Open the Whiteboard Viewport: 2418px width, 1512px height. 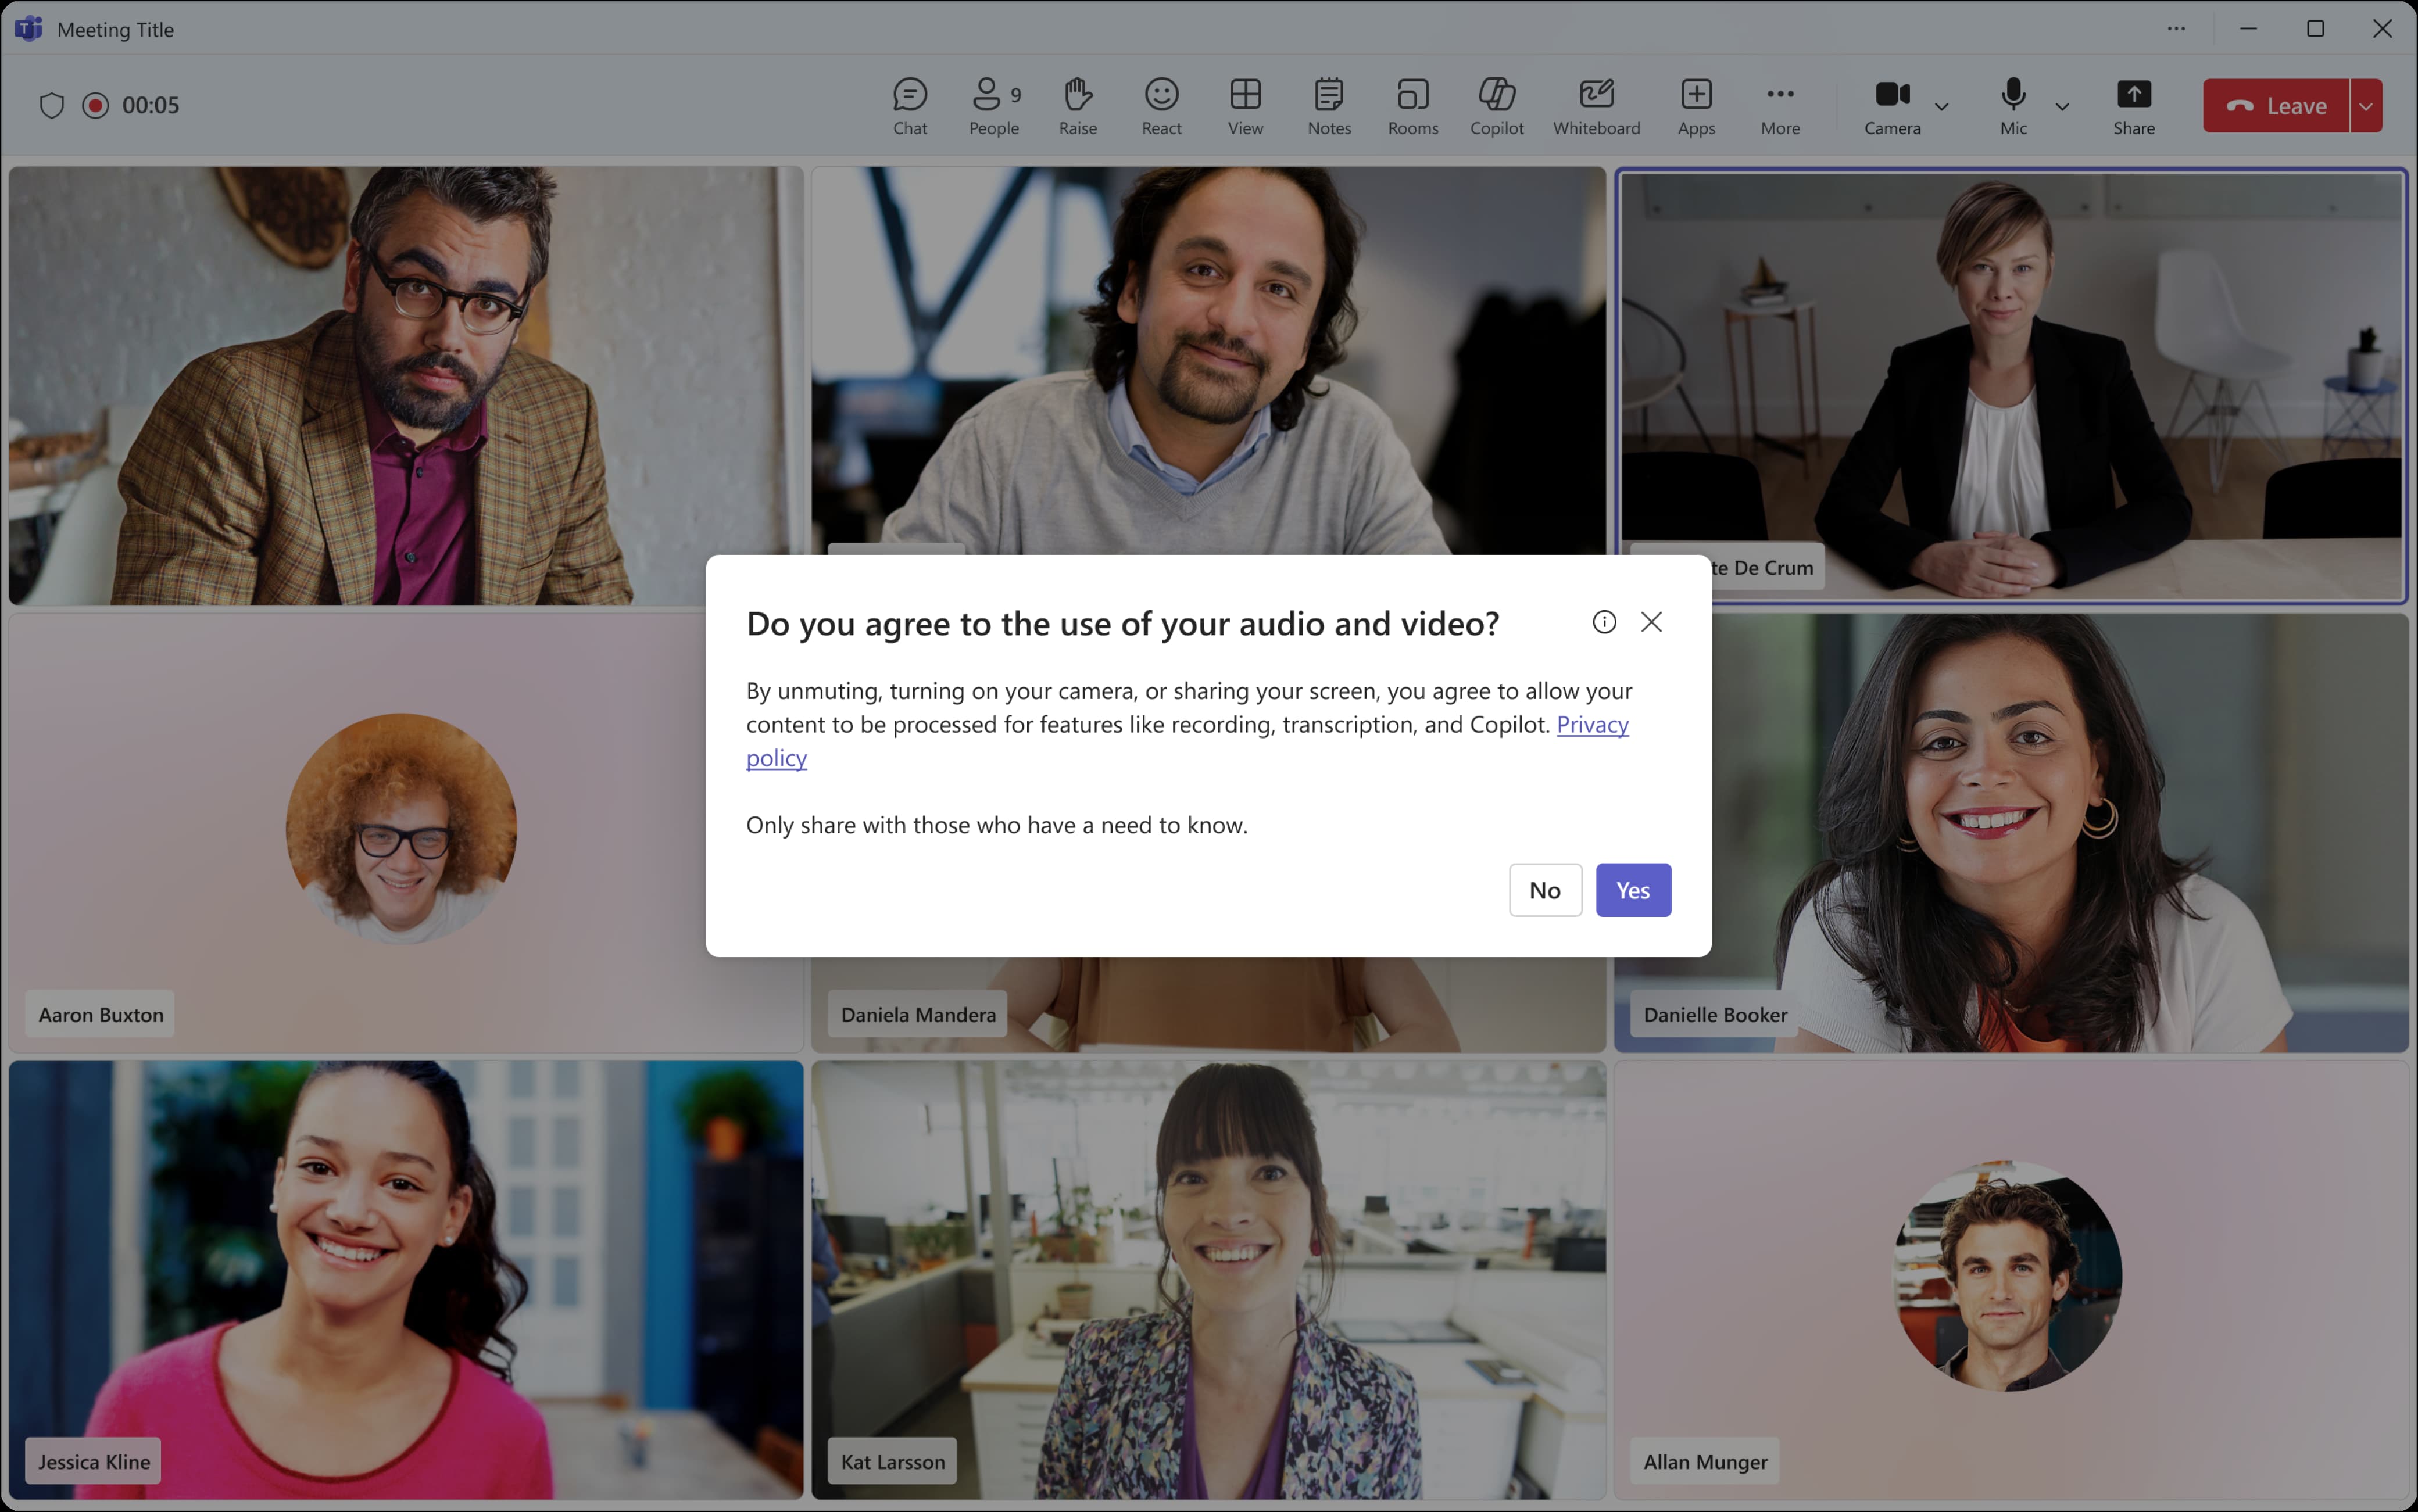coord(1596,106)
